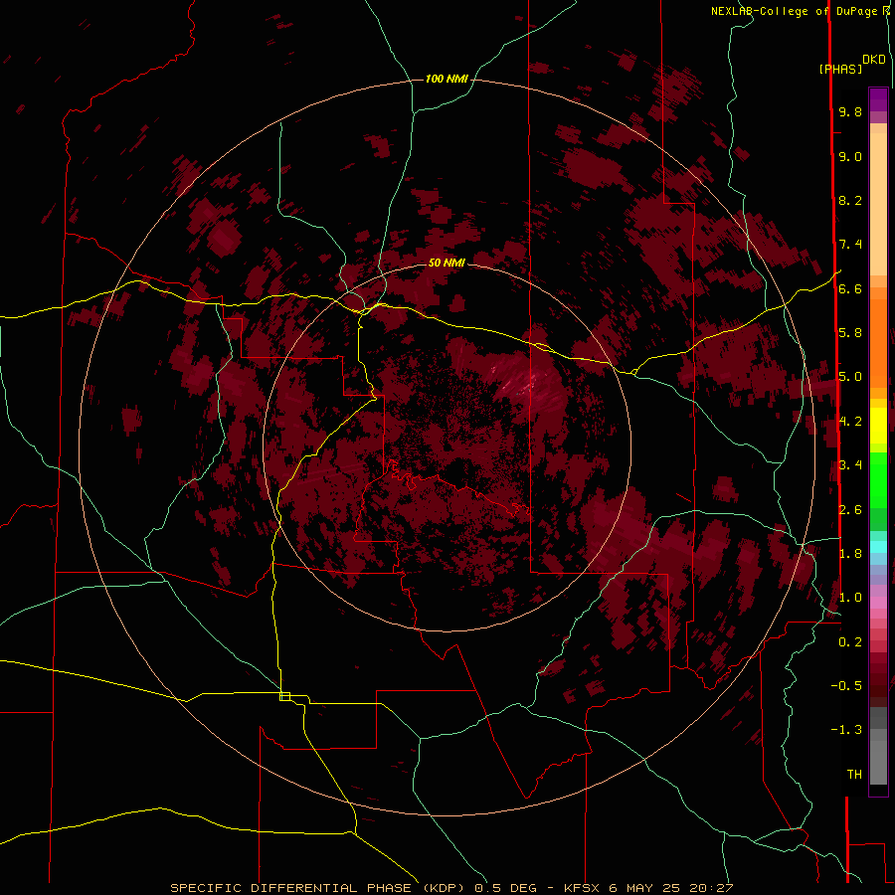This screenshot has width=895, height=895.
Task: Pick the orange band on the color scale
Action: [878, 344]
